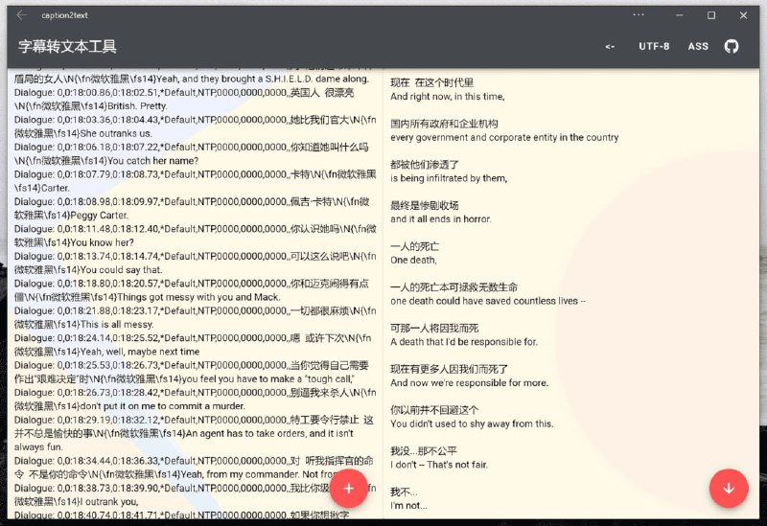The height and width of the screenshot is (526, 767).
Task: Click 'and it all ends in horror.'
Action: (x=441, y=219)
